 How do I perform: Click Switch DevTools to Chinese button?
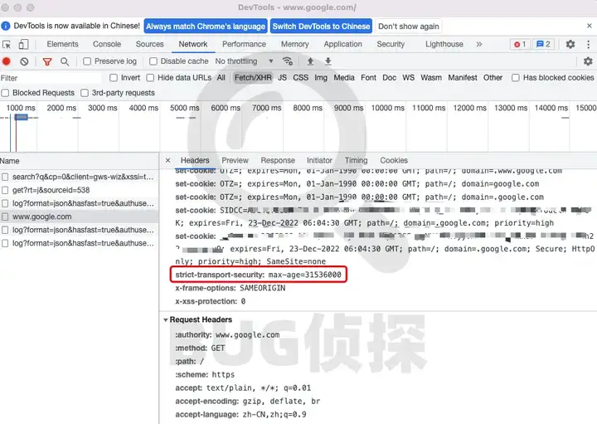322,27
